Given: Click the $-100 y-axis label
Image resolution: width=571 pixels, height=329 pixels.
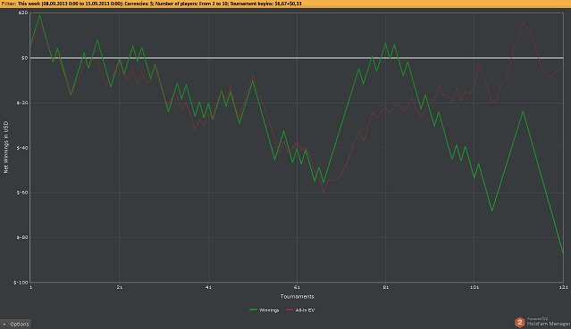Looking at the screenshot, I should coord(21,283).
